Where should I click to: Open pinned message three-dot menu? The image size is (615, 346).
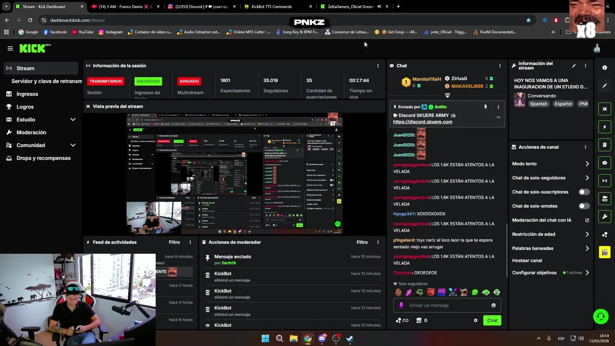498,107
